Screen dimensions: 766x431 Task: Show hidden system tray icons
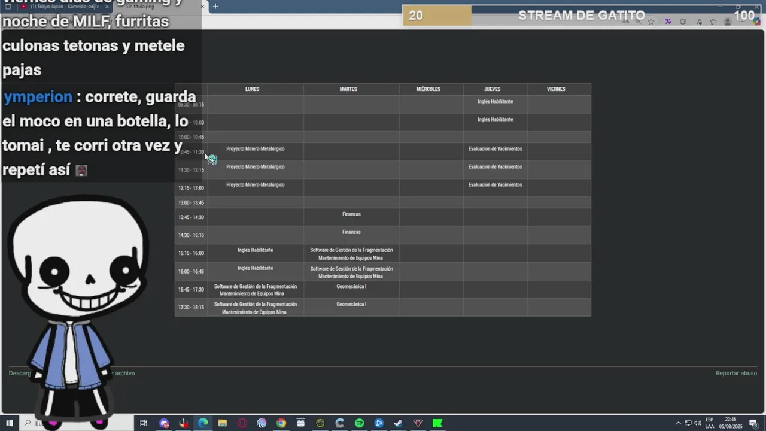point(678,423)
